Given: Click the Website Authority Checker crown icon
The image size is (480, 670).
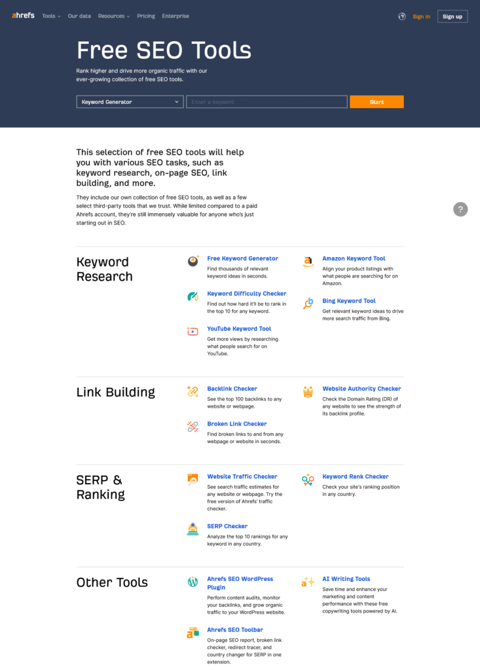Looking at the screenshot, I should [308, 392].
